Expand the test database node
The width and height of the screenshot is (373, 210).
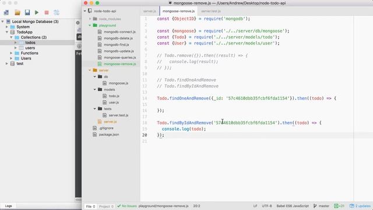[7, 64]
